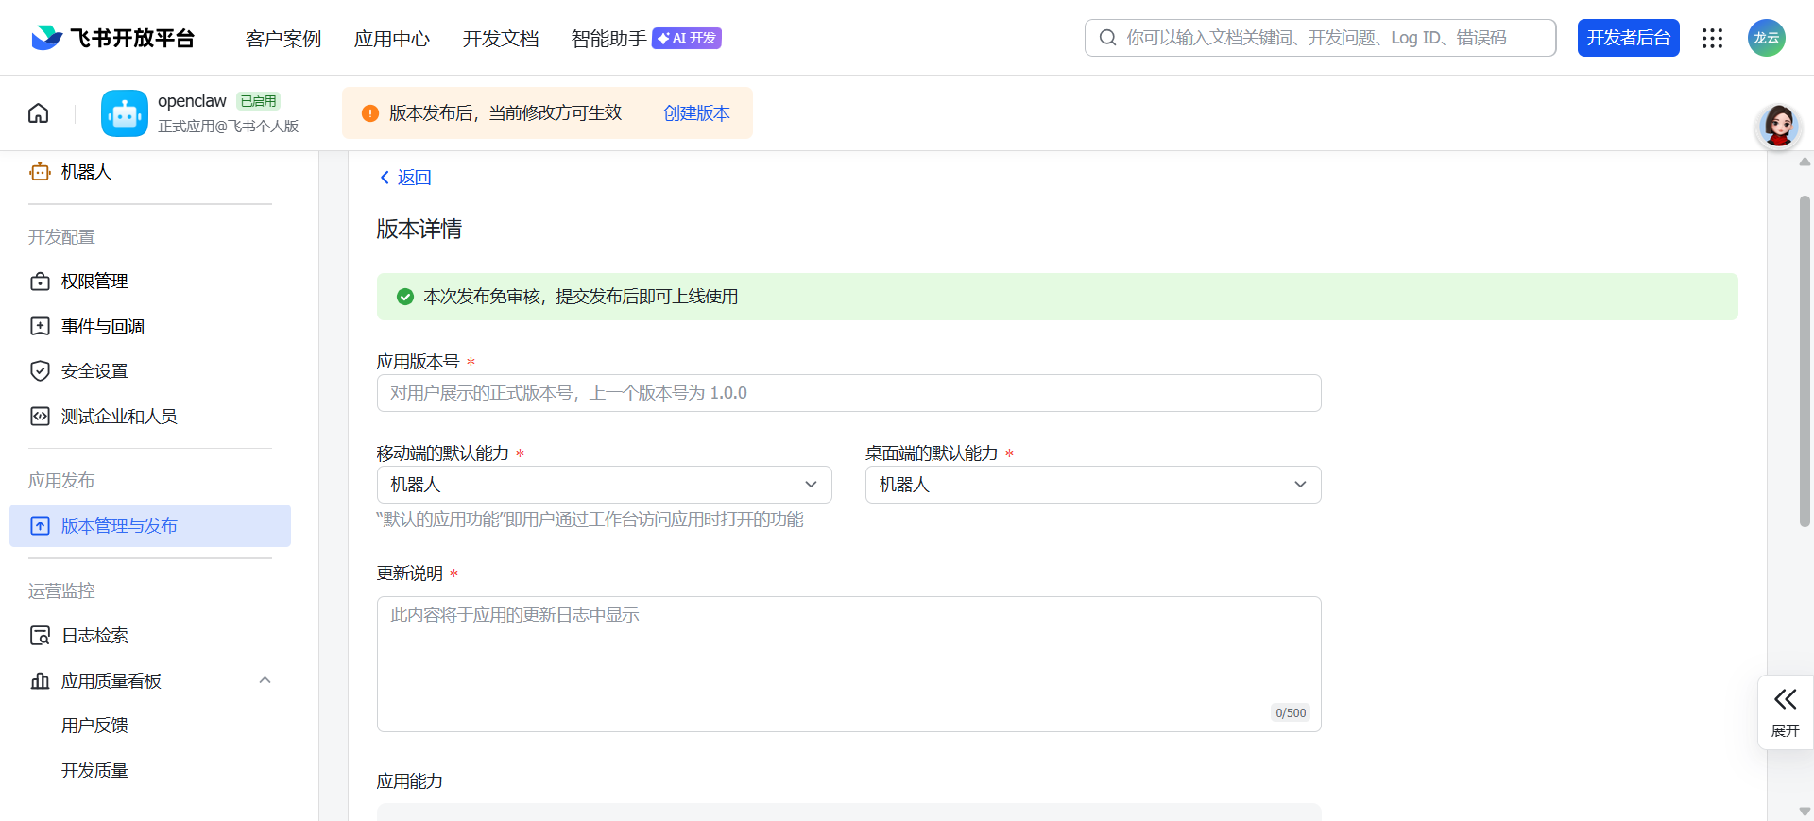Click the double-chevron 展开 panel icon
This screenshot has width=1814, height=821.
1785,700
